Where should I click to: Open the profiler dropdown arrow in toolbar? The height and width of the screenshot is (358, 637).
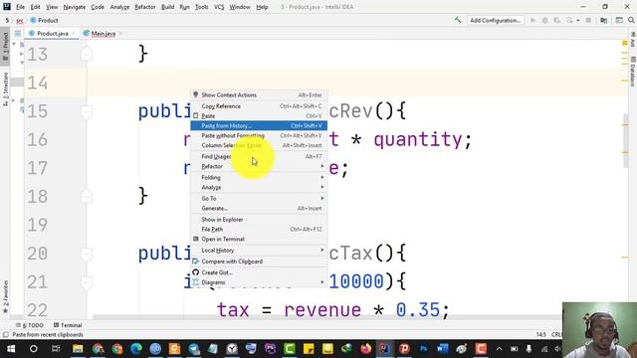577,20
